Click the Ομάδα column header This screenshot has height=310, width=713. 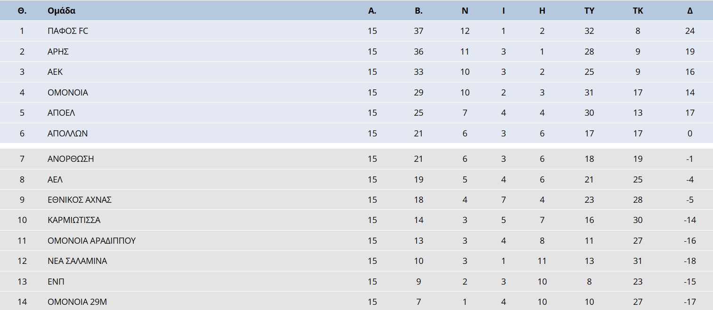click(61, 11)
